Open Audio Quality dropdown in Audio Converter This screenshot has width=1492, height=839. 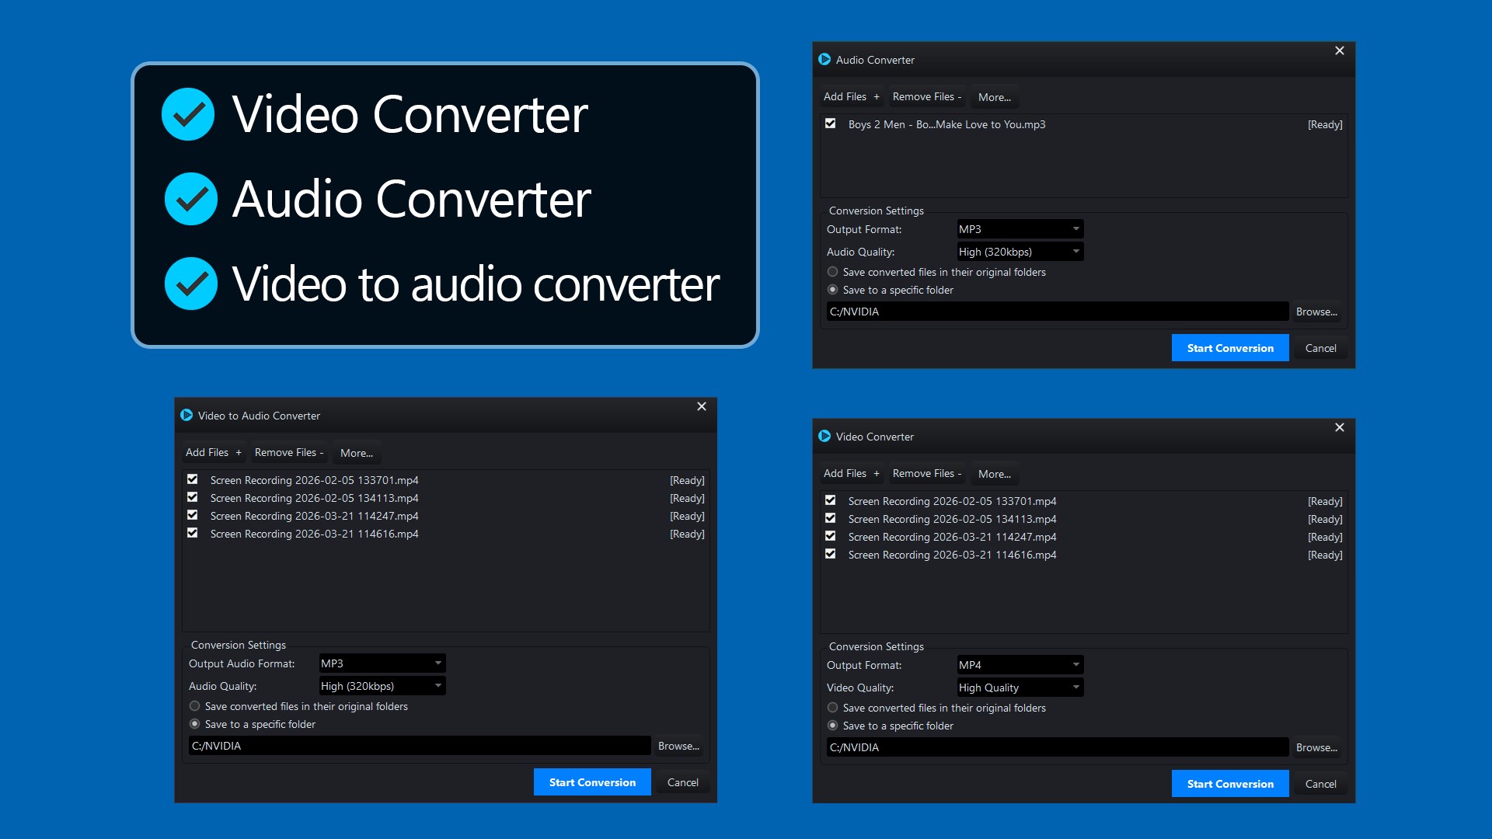click(x=1020, y=252)
